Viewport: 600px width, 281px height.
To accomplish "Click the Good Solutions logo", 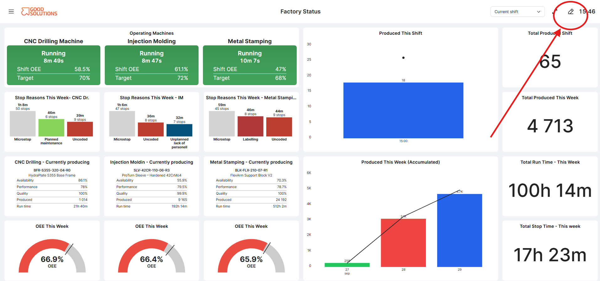I will pos(39,12).
